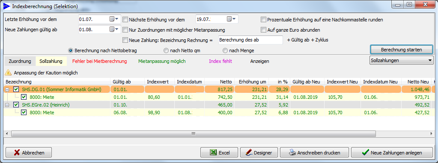Viewport: 438px width, 163px height.
Task: Click the Abbrechen button
Action: click(29, 153)
